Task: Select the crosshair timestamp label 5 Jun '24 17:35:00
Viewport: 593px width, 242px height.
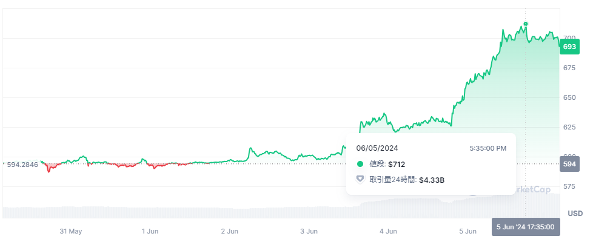Action: coord(526,227)
